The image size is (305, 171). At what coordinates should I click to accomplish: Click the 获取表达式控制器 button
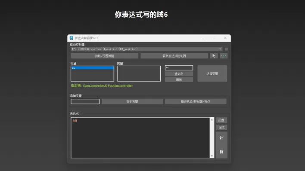[174, 56]
